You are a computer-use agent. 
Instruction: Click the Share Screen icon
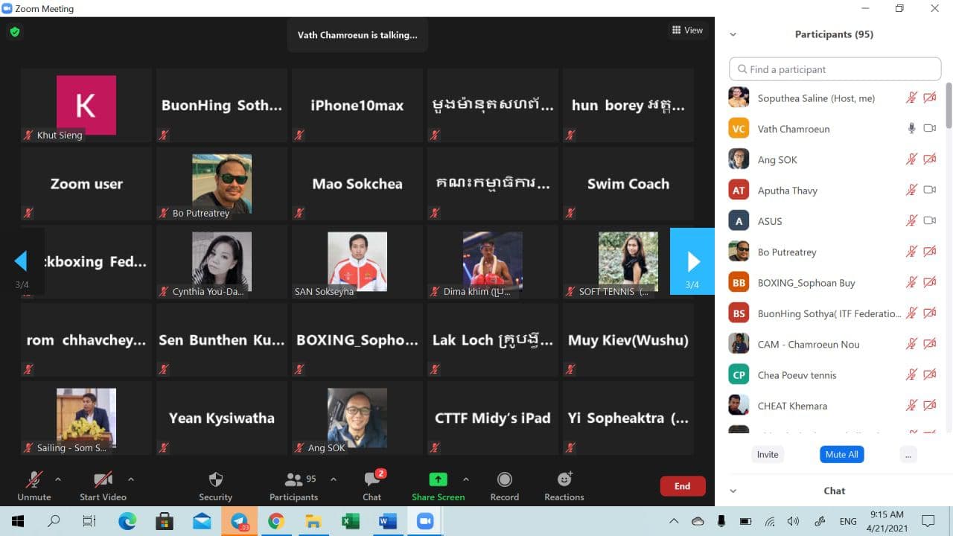[x=438, y=480]
